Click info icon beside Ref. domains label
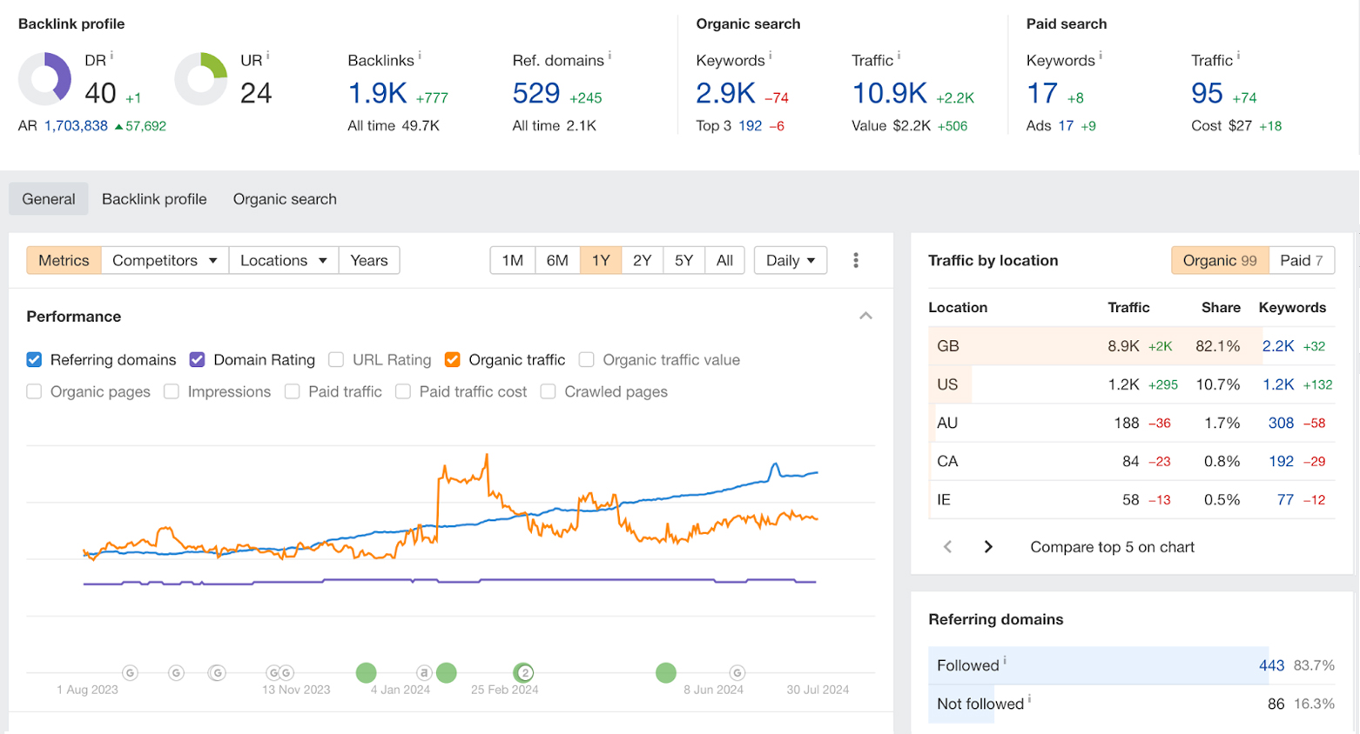Viewport: 1360px width, 734px height. [x=609, y=56]
